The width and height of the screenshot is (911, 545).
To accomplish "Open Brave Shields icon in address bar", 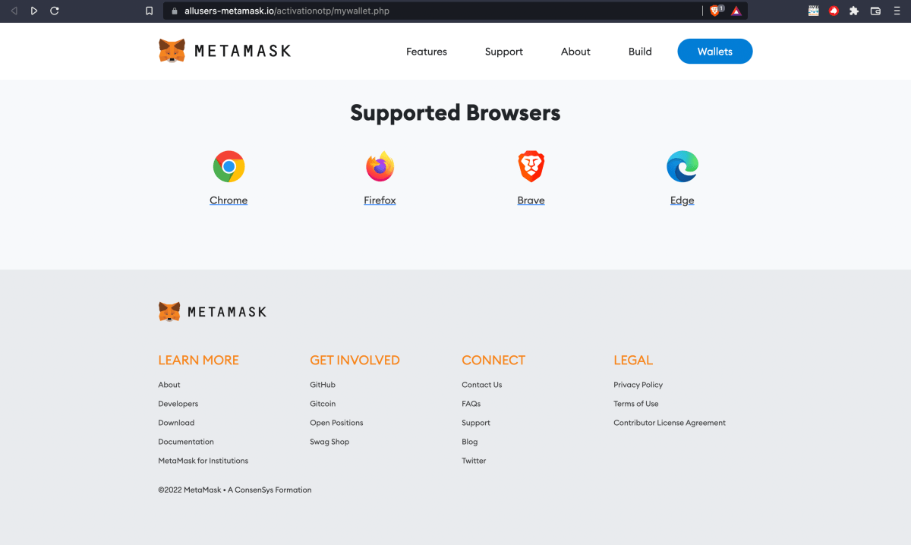I will [x=714, y=11].
